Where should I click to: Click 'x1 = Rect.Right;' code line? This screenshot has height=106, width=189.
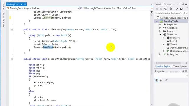[x=44, y=82]
